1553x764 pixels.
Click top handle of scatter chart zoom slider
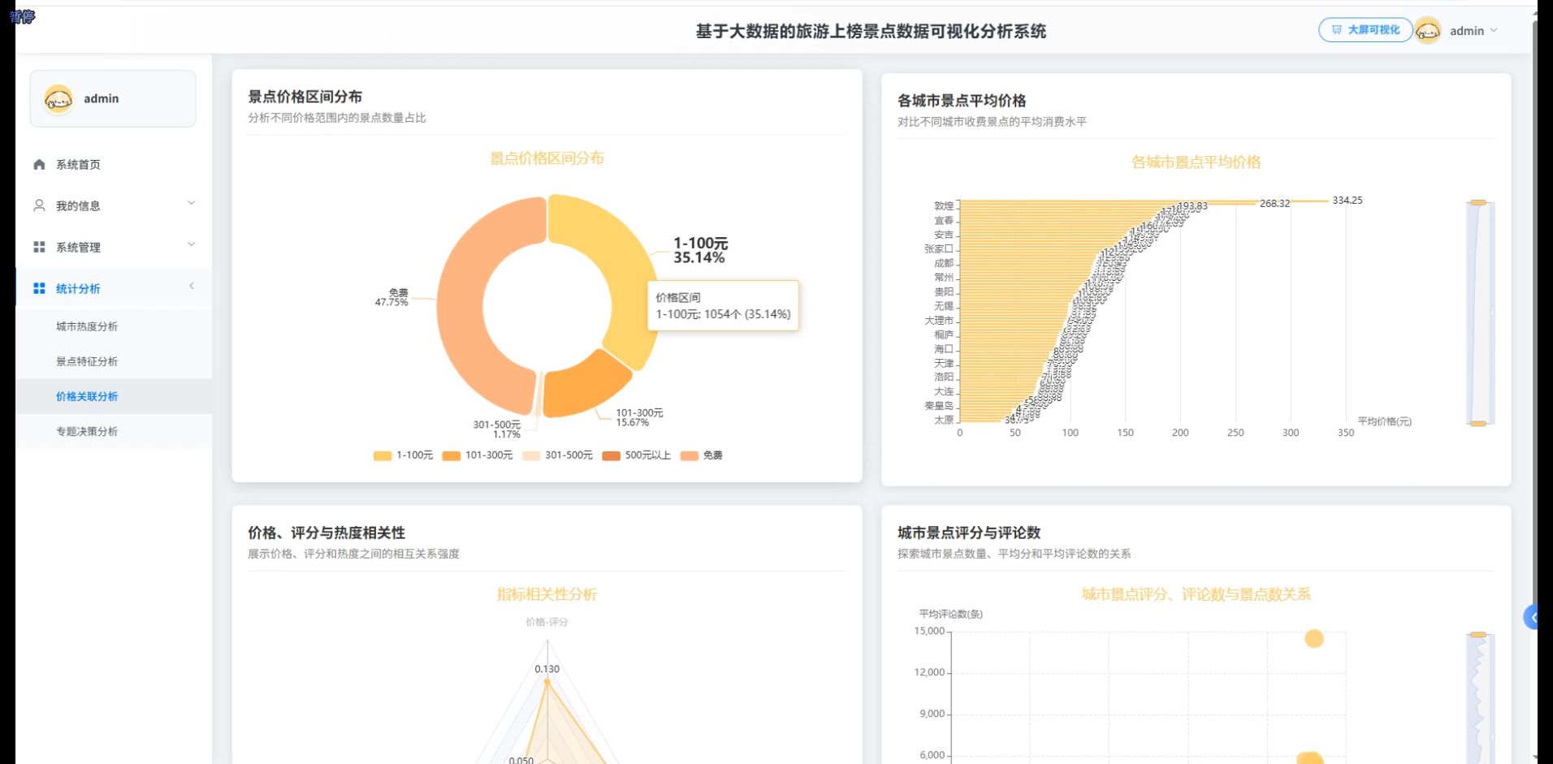point(1478,635)
